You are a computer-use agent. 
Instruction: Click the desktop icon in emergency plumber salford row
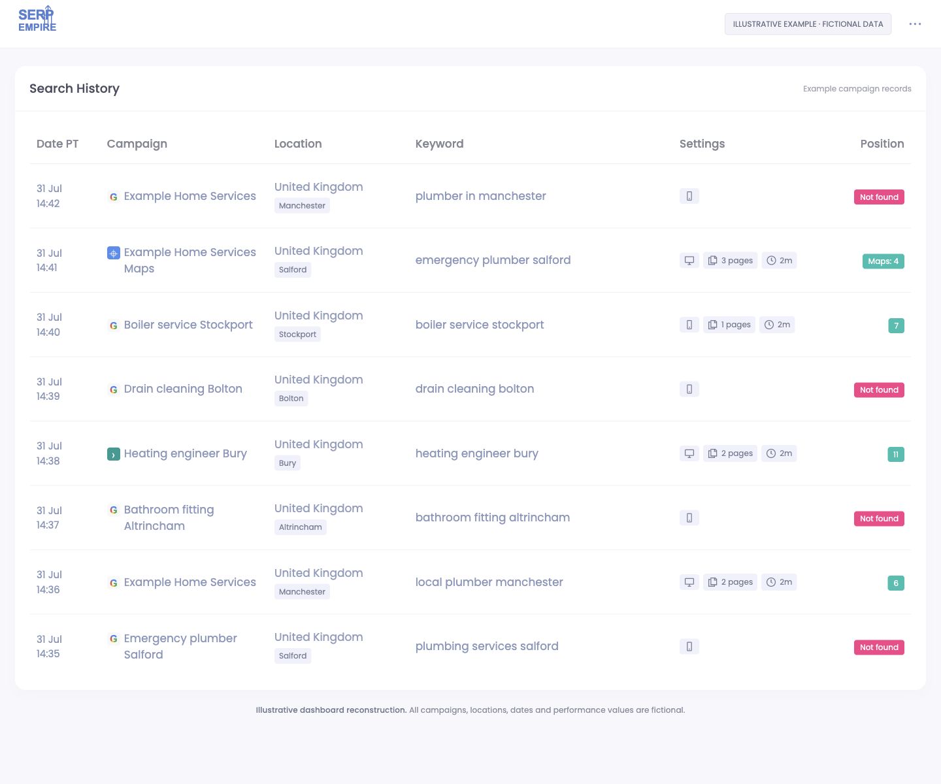tap(689, 260)
